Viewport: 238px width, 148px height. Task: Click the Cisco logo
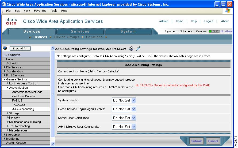(x=11, y=21)
